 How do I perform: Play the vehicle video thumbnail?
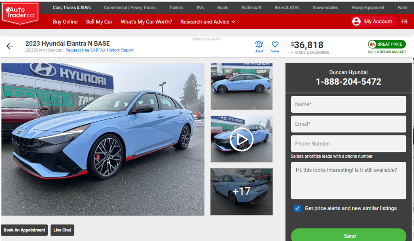241,140
